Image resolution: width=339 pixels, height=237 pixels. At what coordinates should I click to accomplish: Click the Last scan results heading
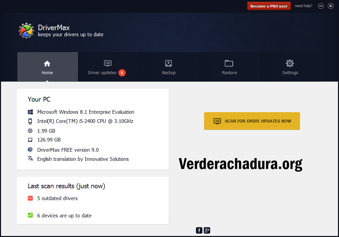tap(66, 186)
